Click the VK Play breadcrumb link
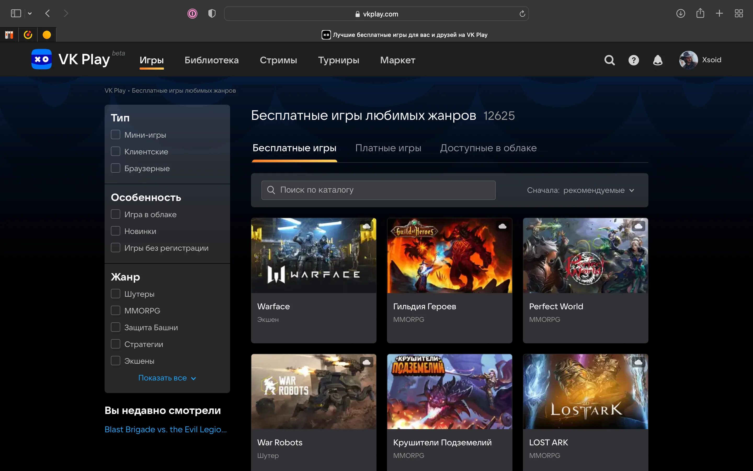The image size is (753, 471). (115, 91)
